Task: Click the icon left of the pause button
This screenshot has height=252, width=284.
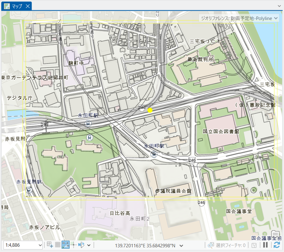Action: 255,245
